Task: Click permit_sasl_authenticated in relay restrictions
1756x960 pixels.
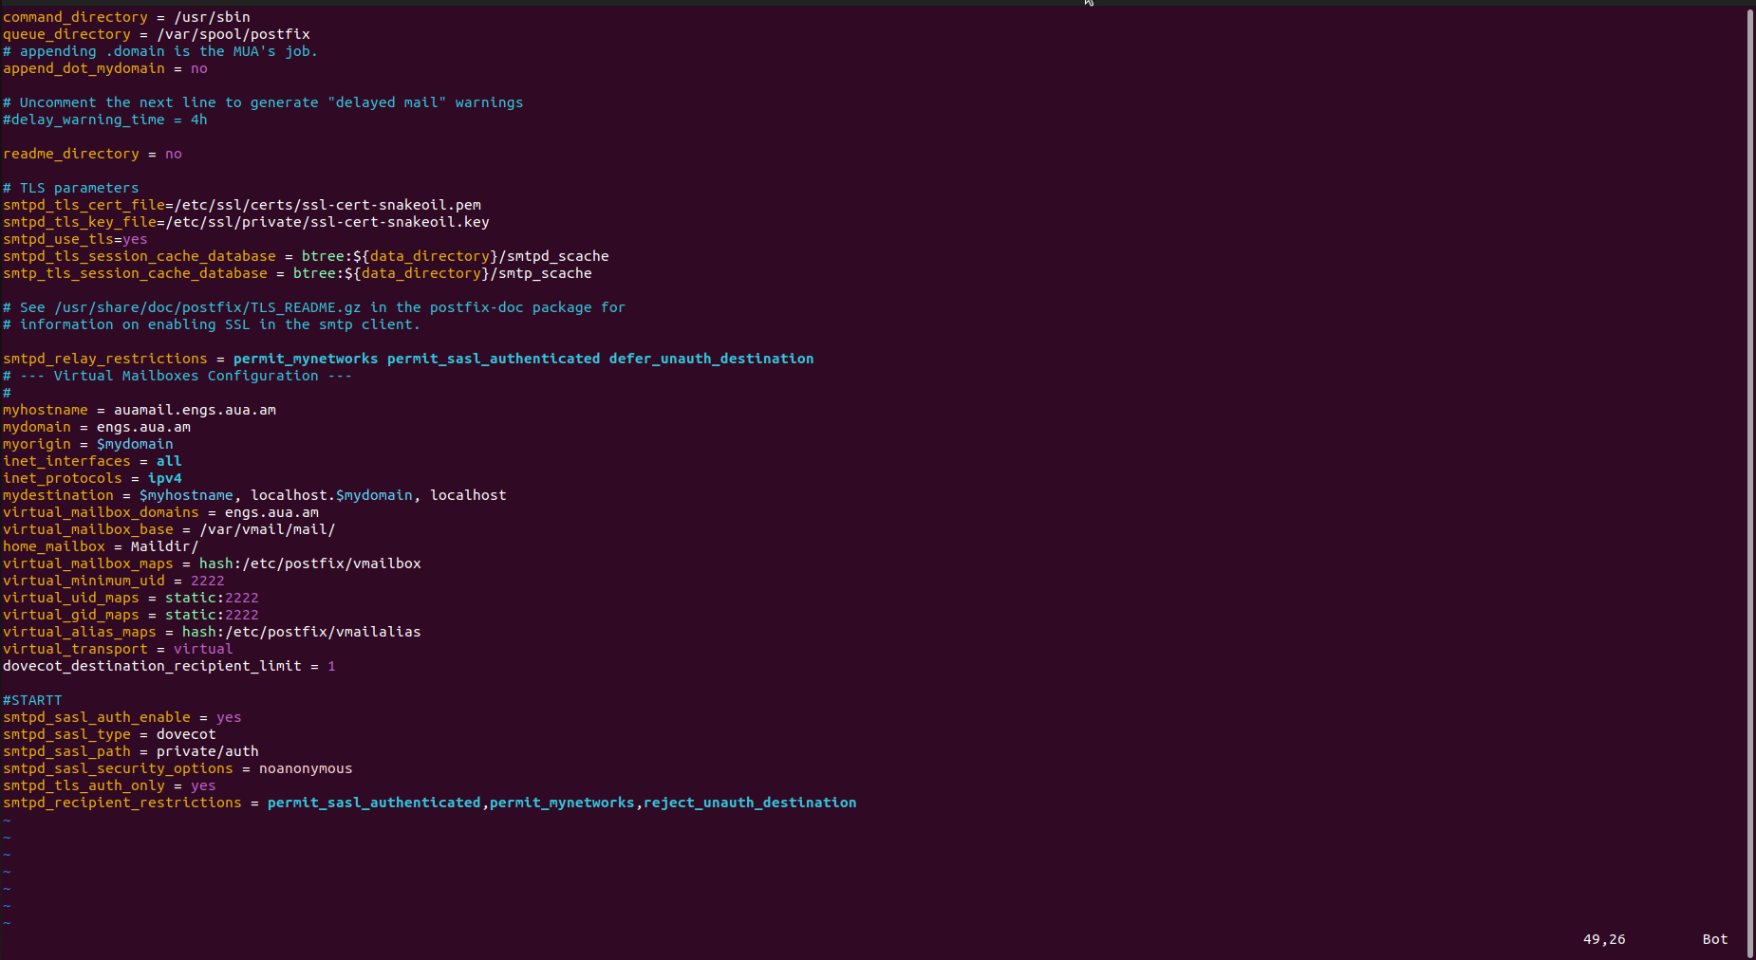Action: coord(494,359)
